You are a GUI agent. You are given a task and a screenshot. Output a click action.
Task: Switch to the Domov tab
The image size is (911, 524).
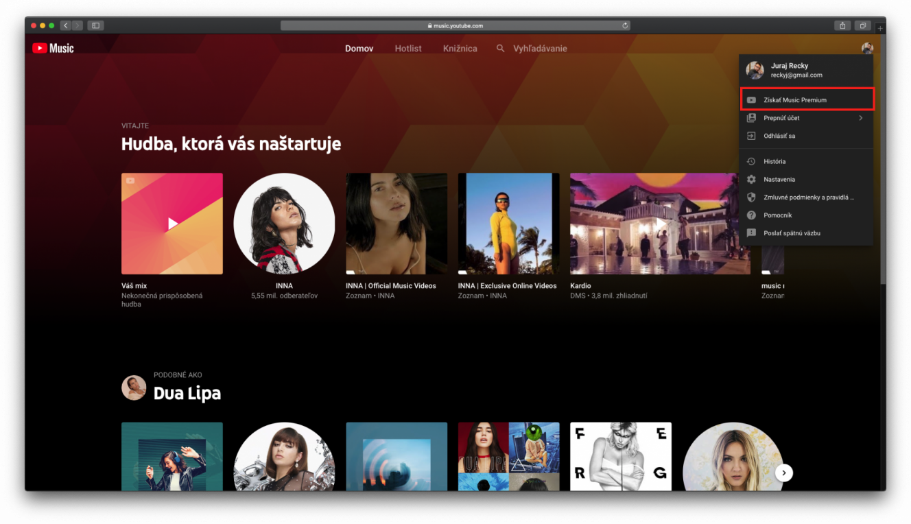click(359, 49)
